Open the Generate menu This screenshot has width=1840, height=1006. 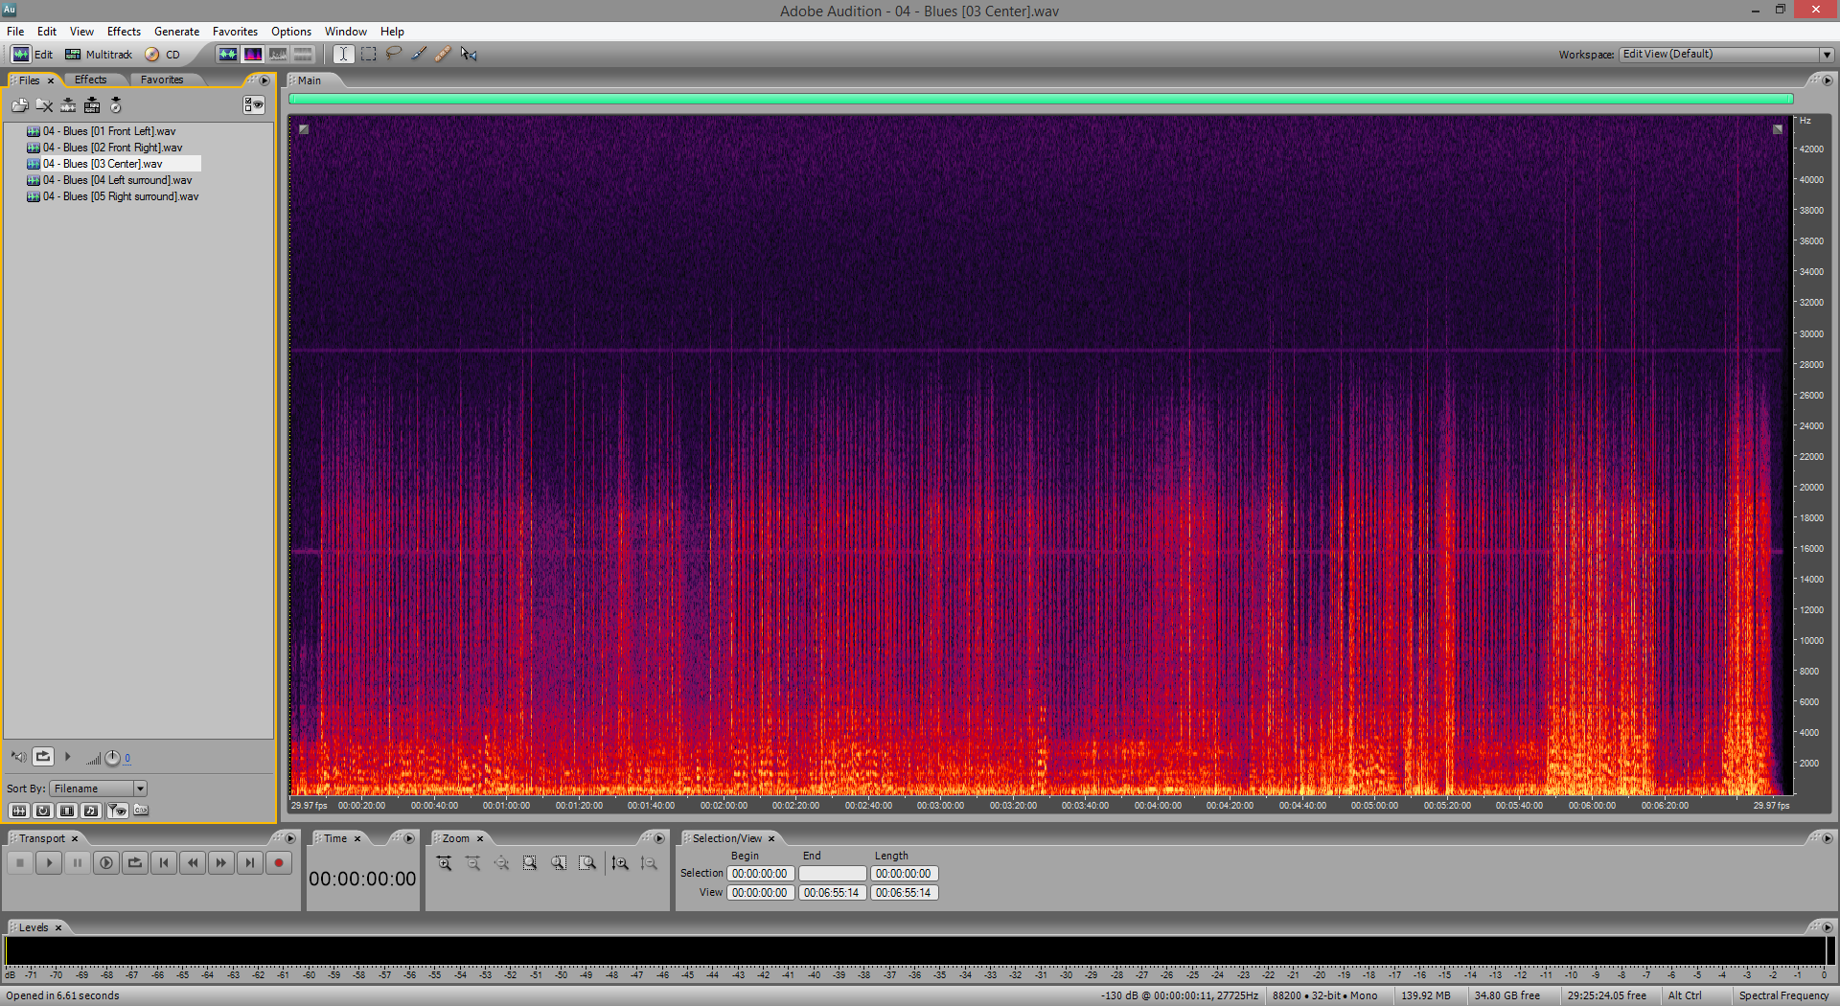click(176, 32)
